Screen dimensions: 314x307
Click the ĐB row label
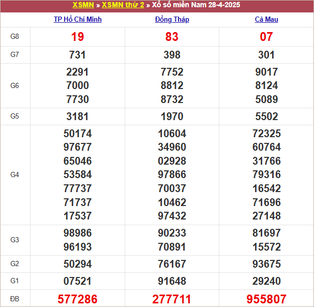[x=14, y=299]
